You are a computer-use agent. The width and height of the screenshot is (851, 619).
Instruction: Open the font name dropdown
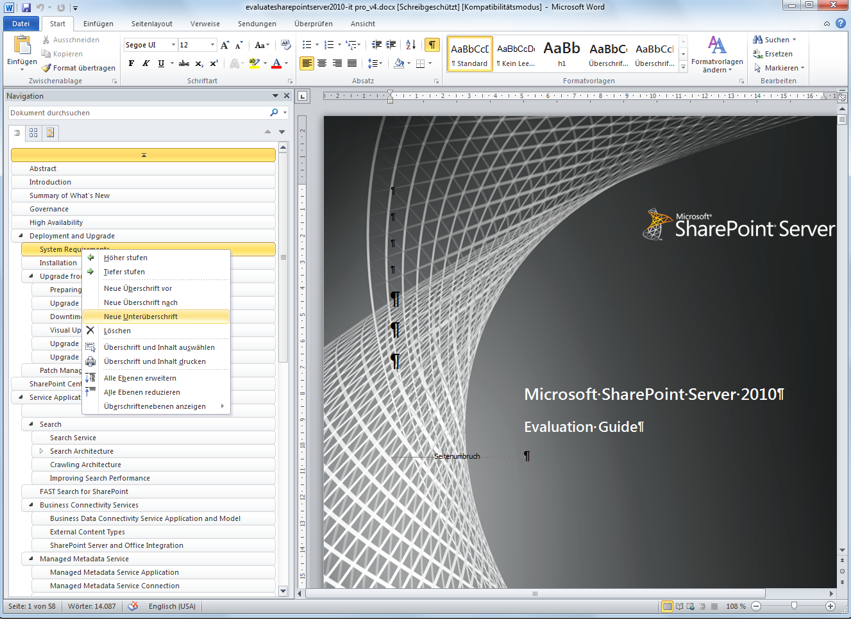click(x=173, y=45)
